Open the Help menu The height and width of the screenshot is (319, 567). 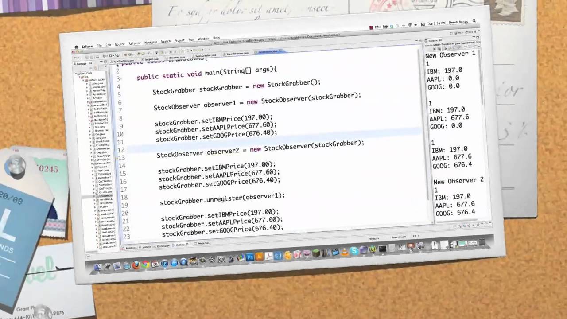pos(216,38)
